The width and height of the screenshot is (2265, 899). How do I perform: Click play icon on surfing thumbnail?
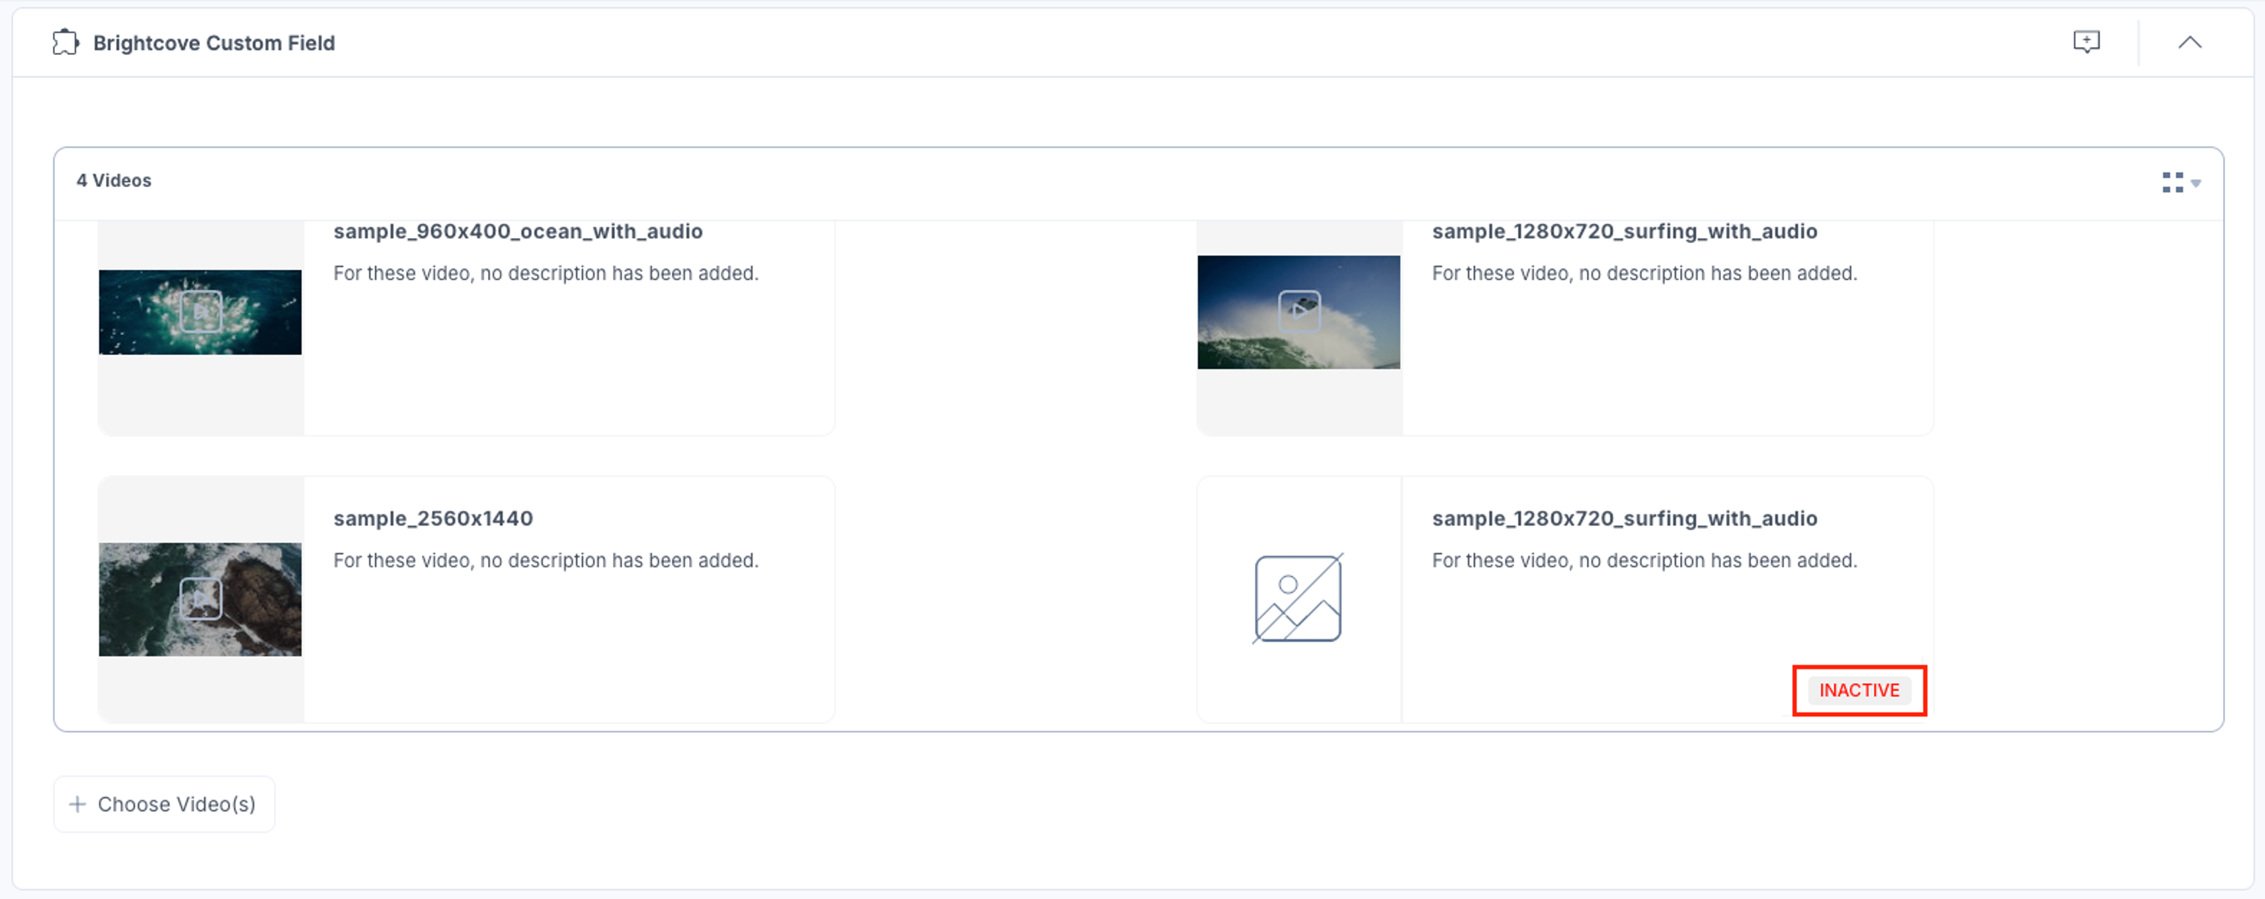point(1299,311)
